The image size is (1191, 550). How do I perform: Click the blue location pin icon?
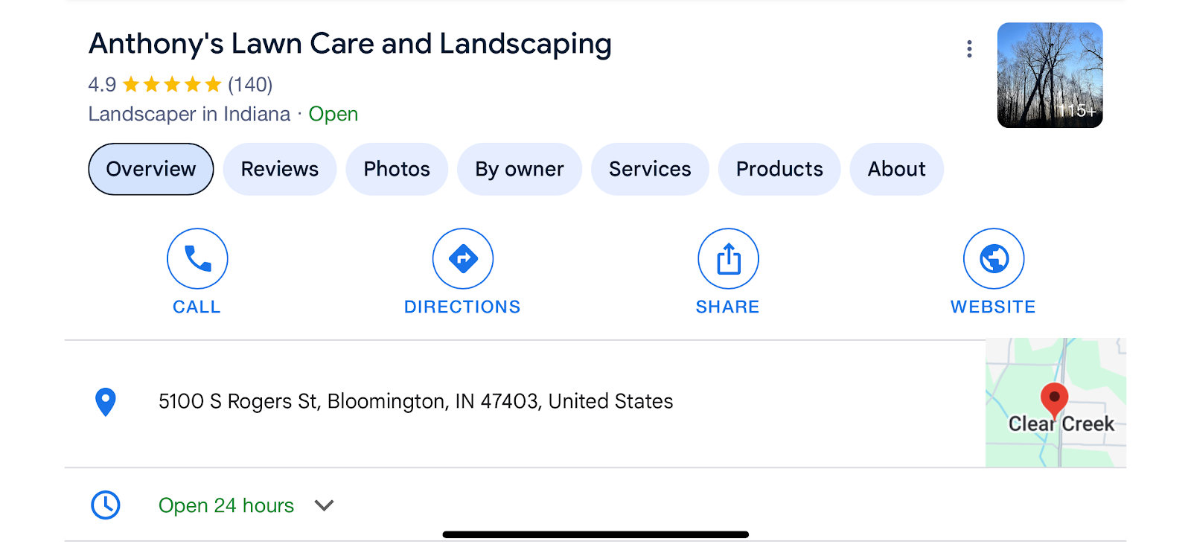coord(106,402)
